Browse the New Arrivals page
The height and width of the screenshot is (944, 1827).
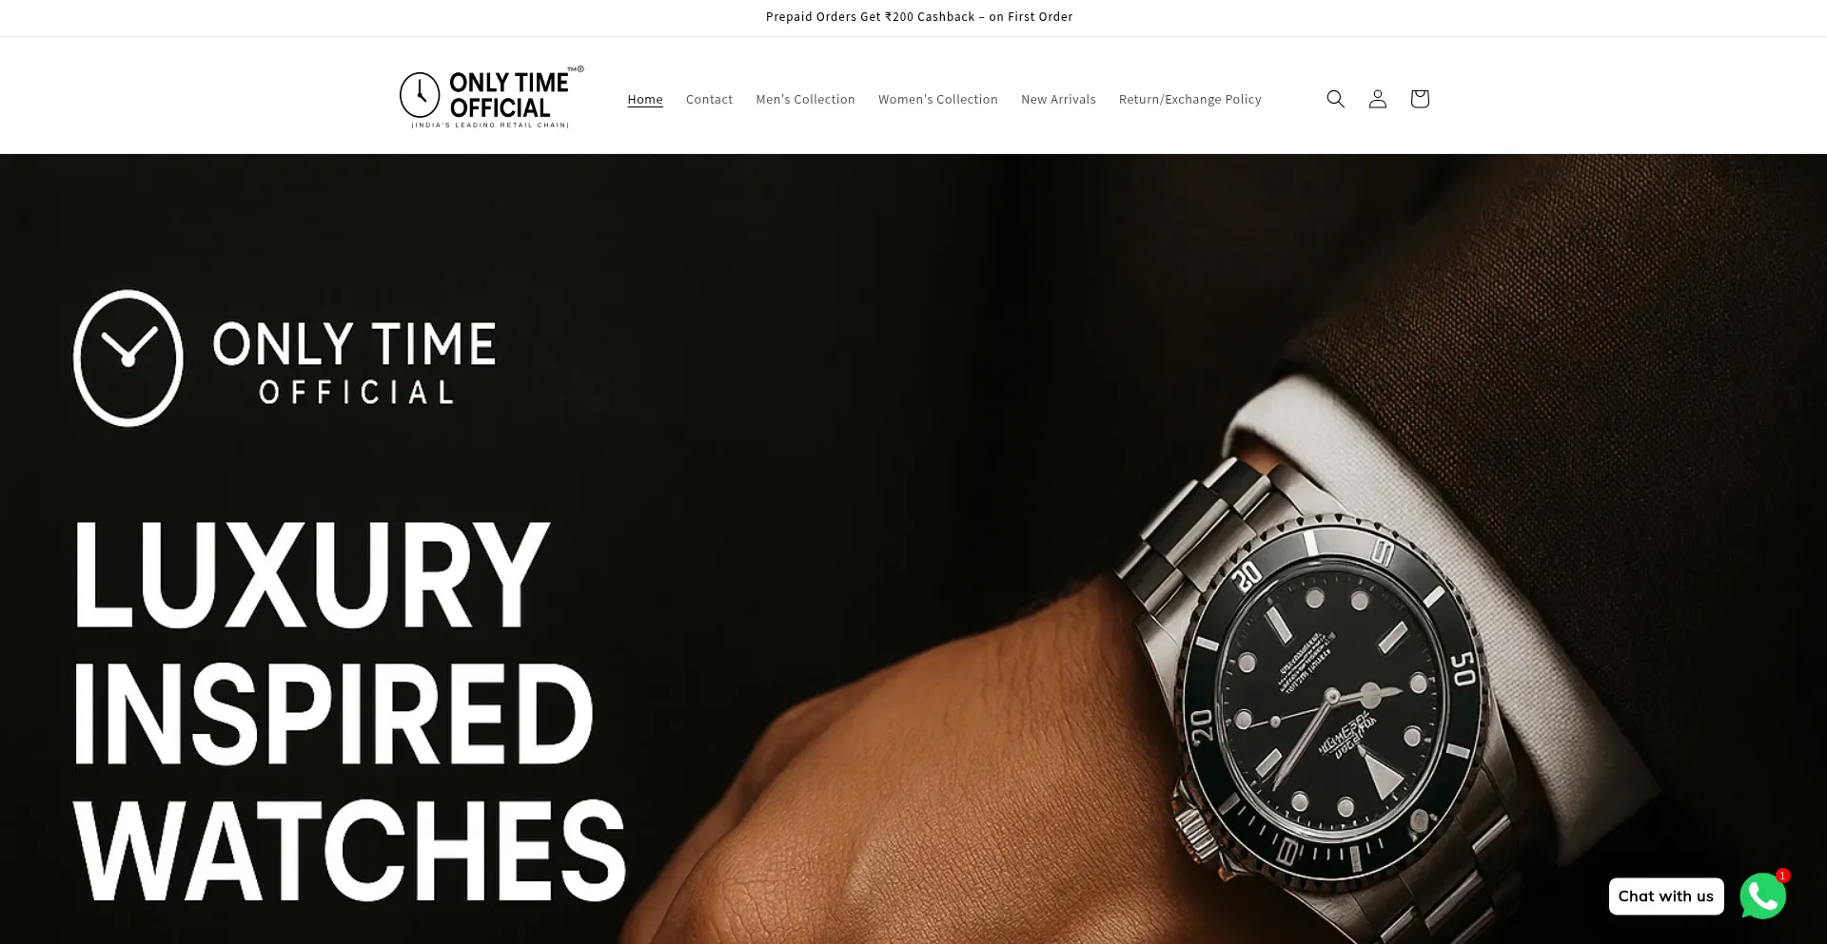tap(1058, 99)
